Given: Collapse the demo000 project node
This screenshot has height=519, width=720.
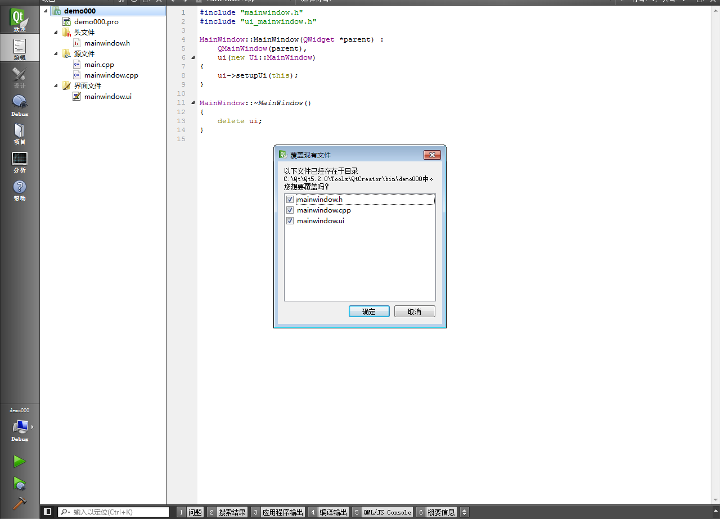Looking at the screenshot, I should pos(46,11).
